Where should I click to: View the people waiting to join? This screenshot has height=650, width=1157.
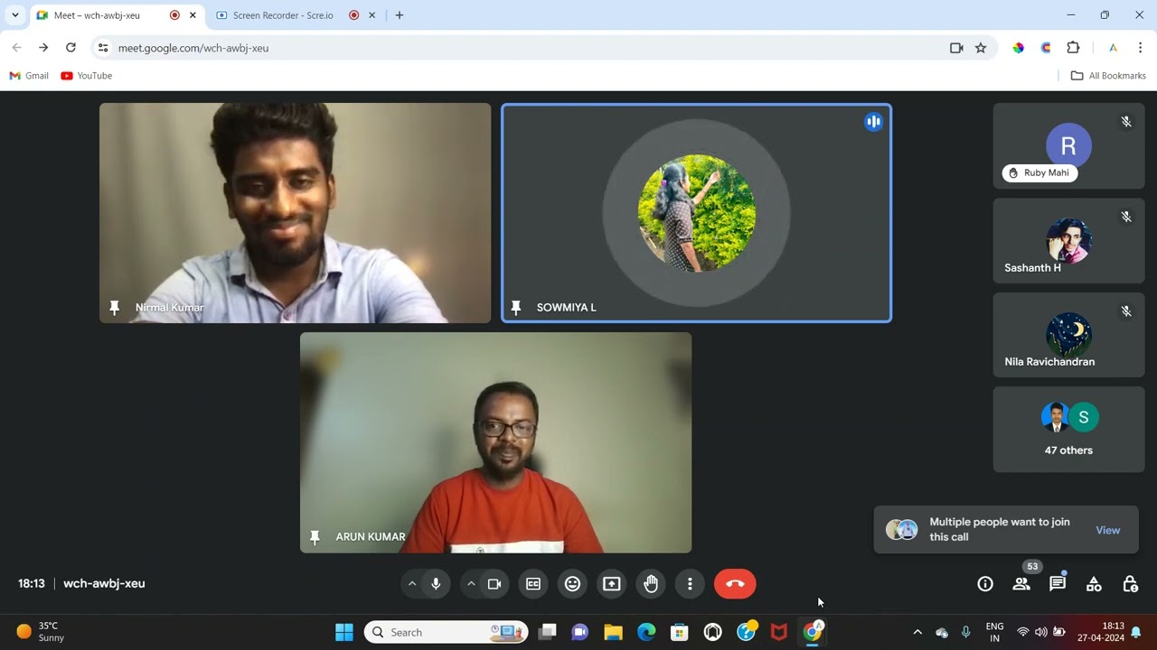click(x=1108, y=530)
